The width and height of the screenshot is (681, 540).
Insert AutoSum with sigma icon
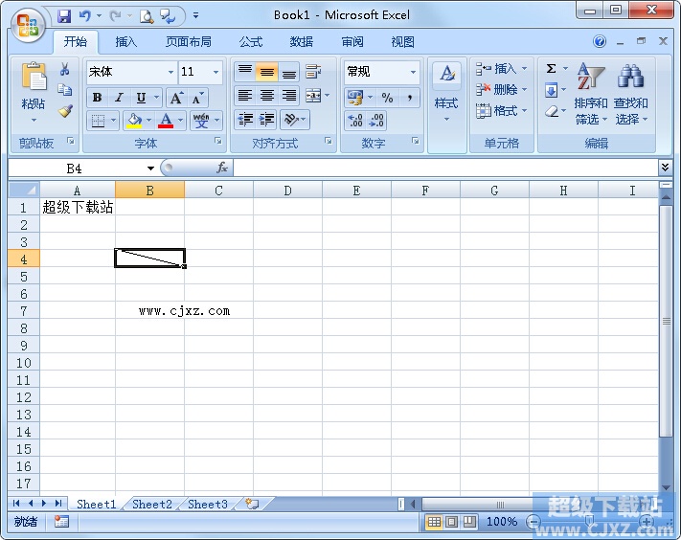point(551,69)
